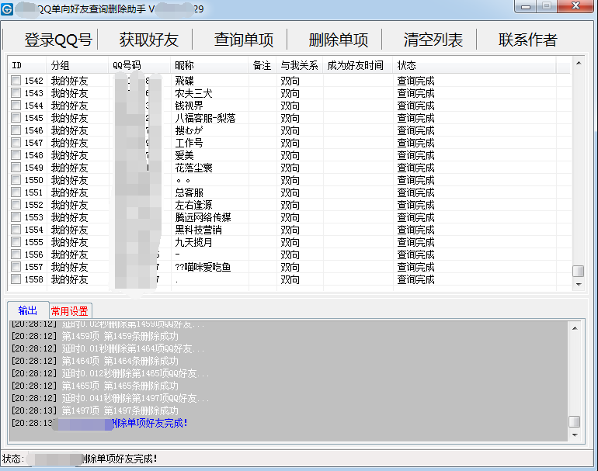Click the output log scroll down arrow

click(575, 435)
